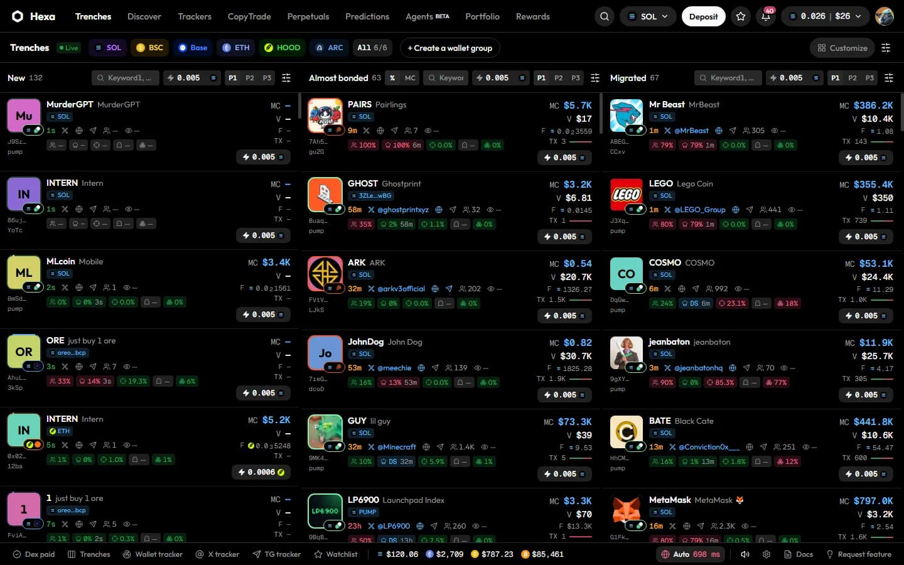Toggle SOL chain filter chip
Viewport: 904px width, 565px height.
[108, 48]
